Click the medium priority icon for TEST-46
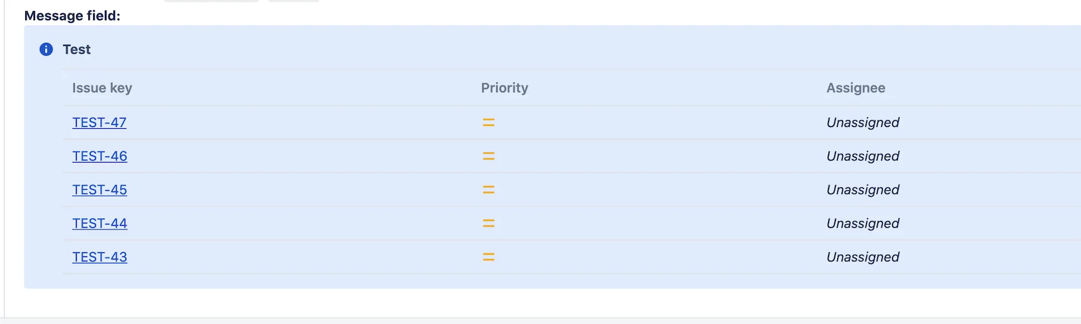The image size is (1081, 324). point(488,156)
